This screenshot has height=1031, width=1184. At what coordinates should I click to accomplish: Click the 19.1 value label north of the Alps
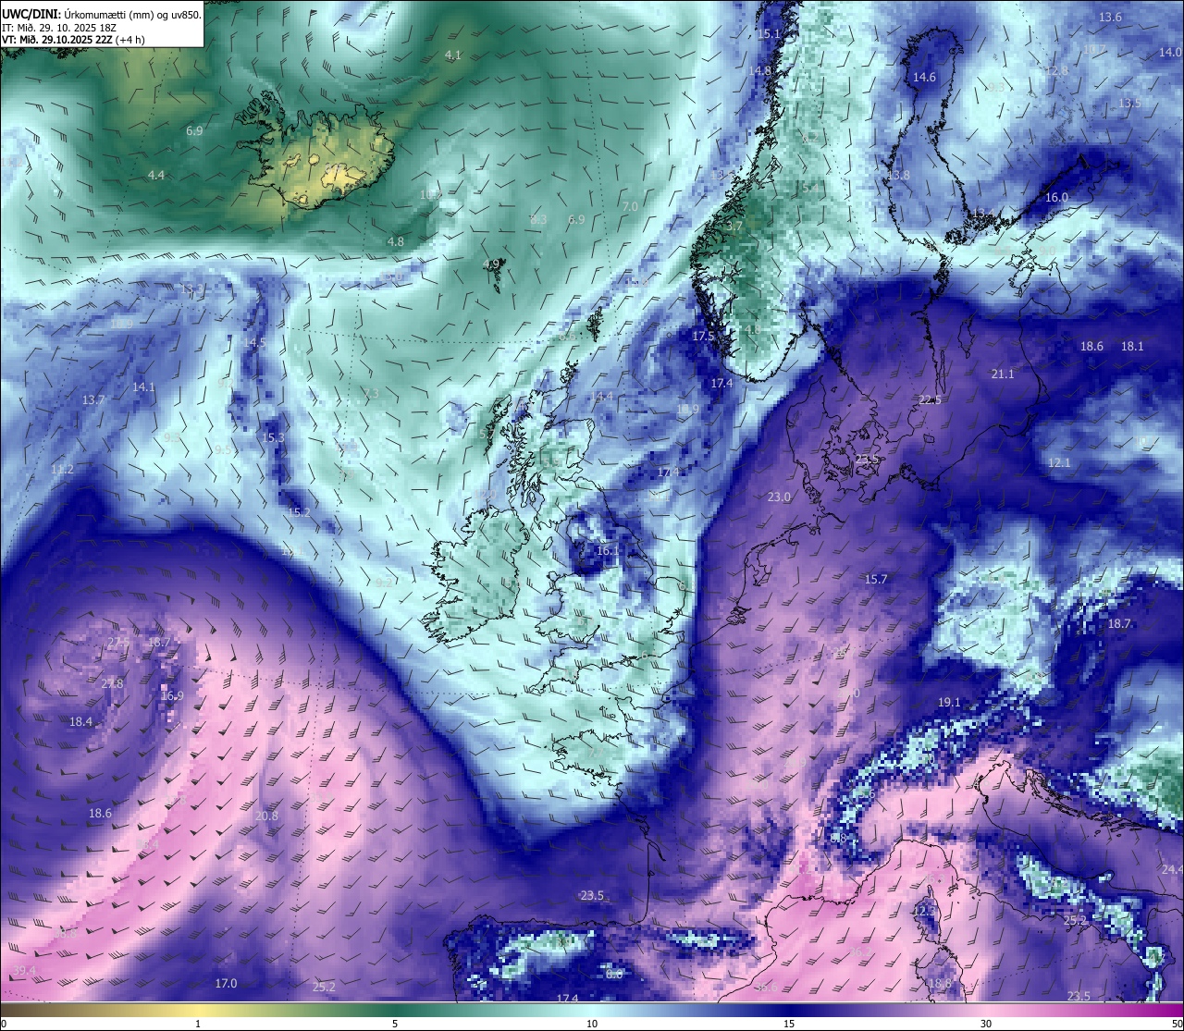tap(949, 702)
